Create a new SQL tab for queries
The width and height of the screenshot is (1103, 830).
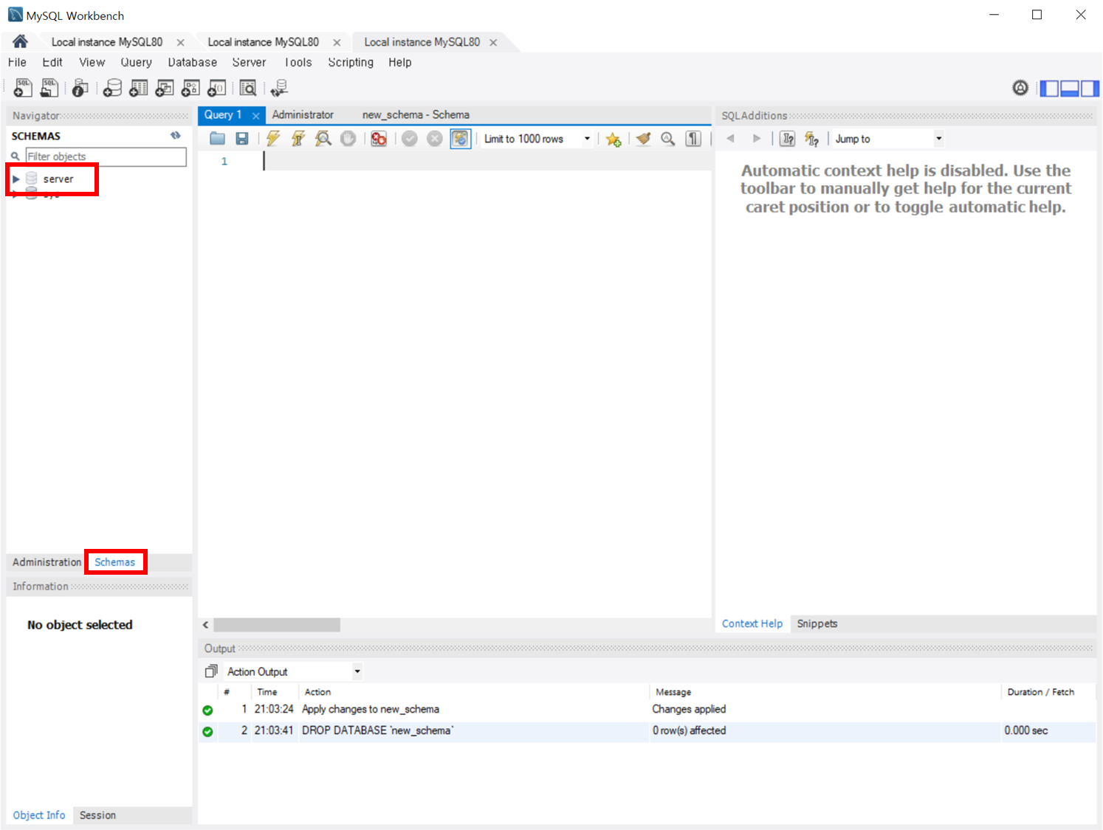coord(23,89)
